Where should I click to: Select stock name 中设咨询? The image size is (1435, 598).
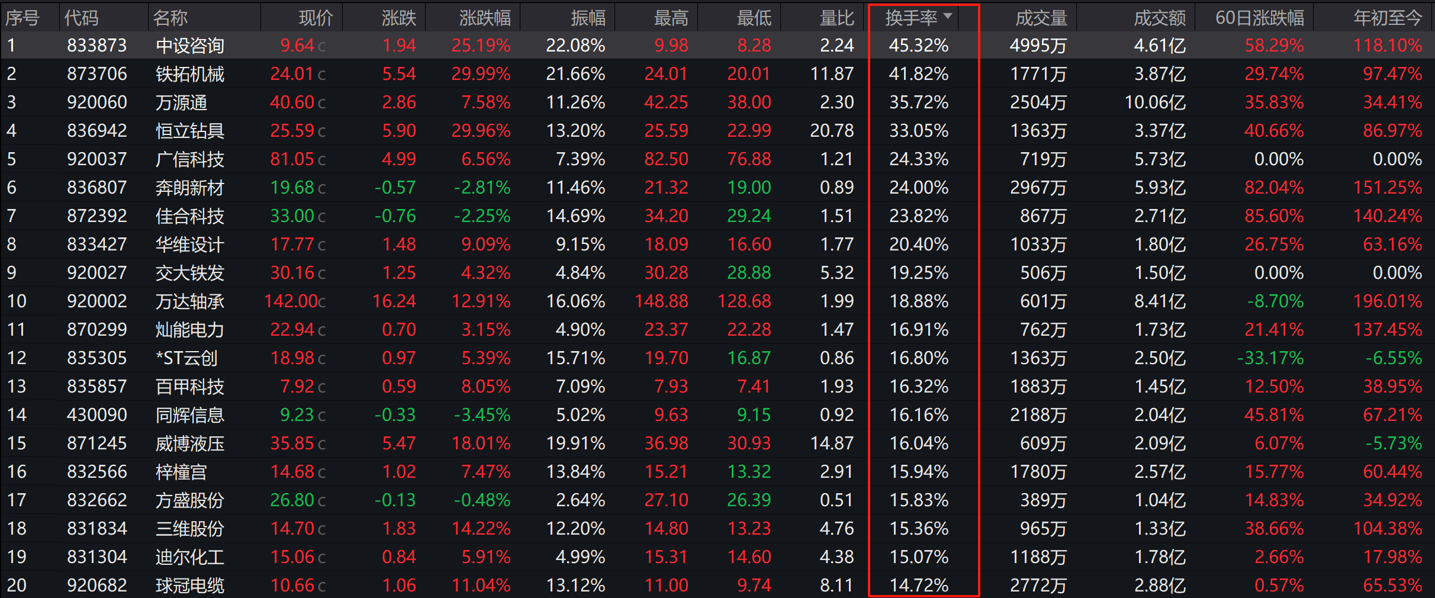[190, 46]
